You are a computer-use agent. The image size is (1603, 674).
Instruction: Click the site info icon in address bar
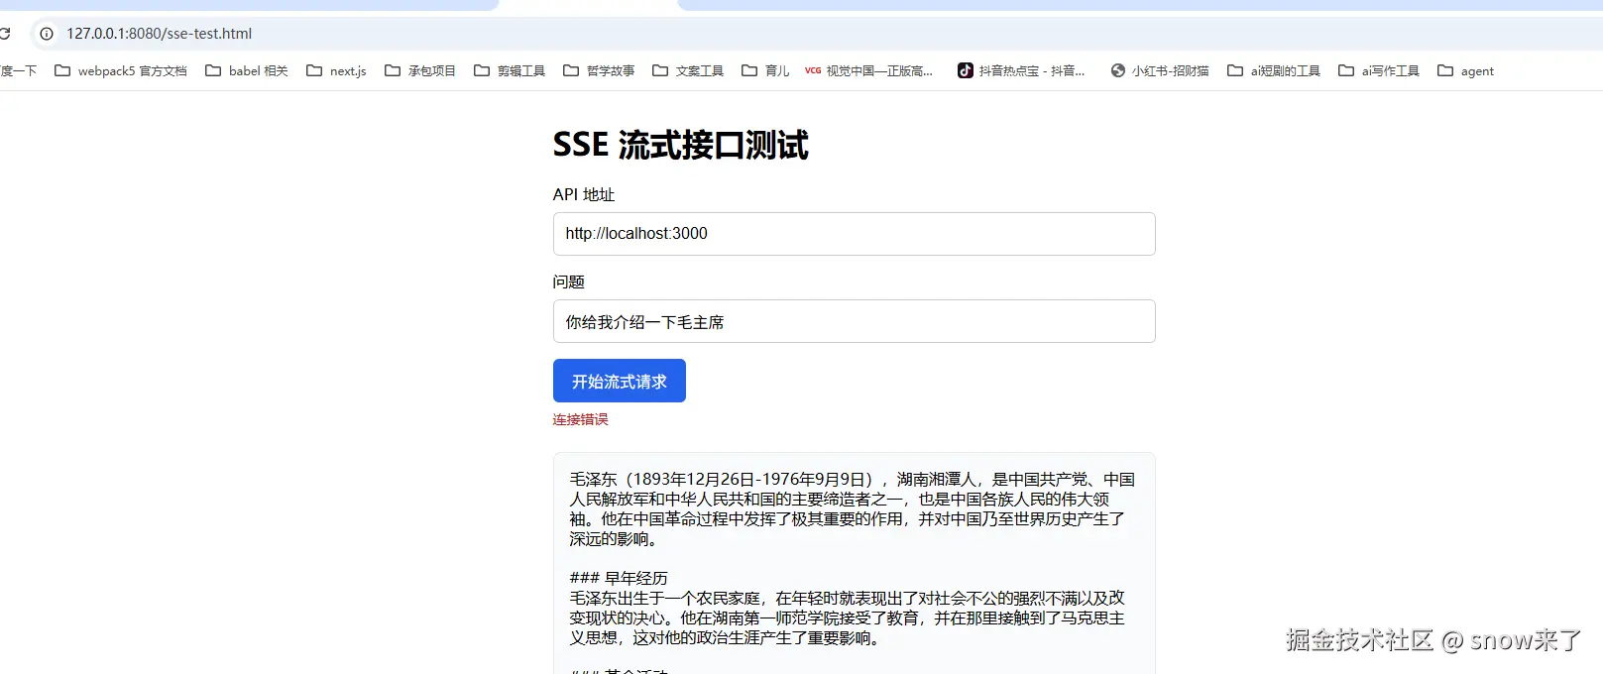pos(46,34)
